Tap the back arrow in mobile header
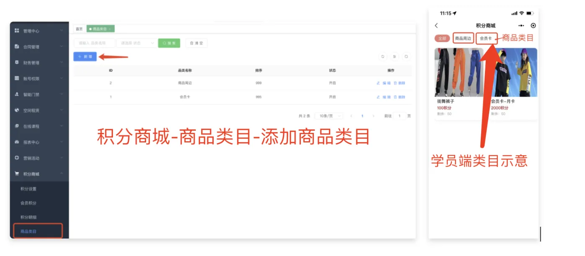 pyautogui.click(x=436, y=25)
